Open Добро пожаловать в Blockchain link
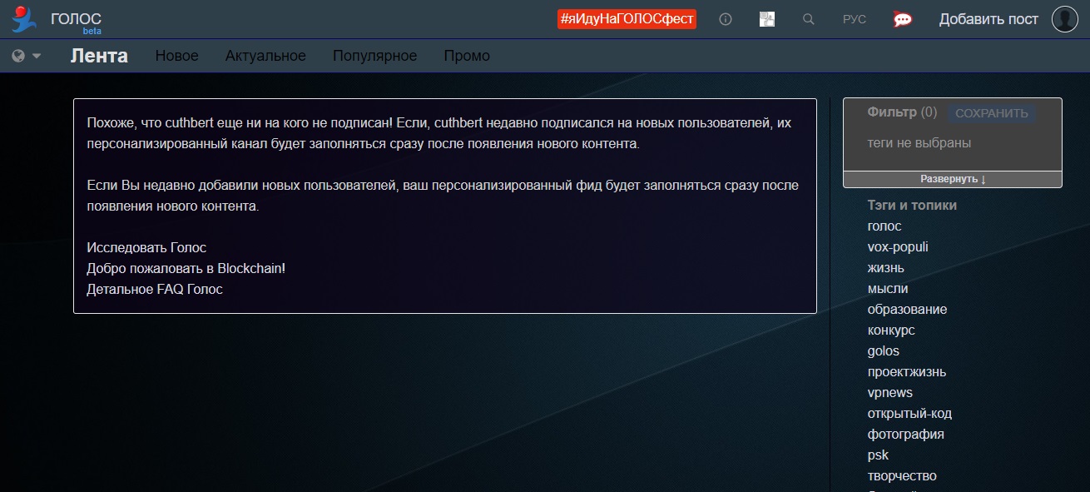Viewport: 1090px width, 492px height. (x=186, y=268)
